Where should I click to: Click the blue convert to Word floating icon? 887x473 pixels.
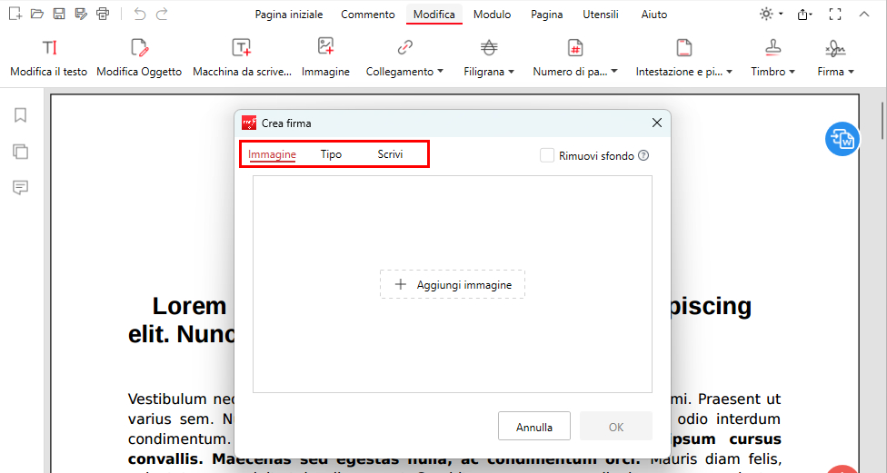842,139
